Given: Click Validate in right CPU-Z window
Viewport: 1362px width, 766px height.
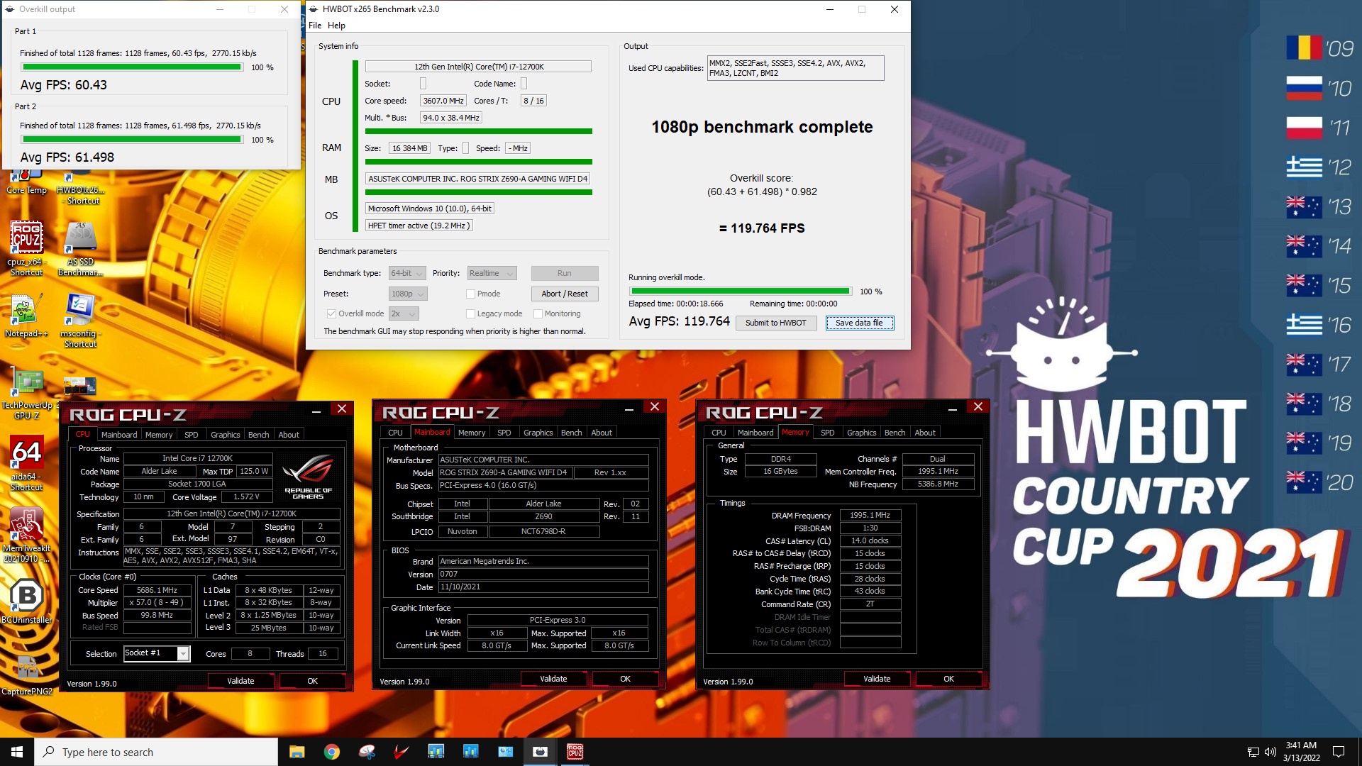Looking at the screenshot, I should 877,679.
